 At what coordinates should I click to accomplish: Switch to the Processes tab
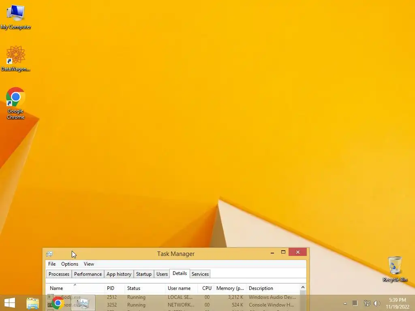[x=59, y=274]
